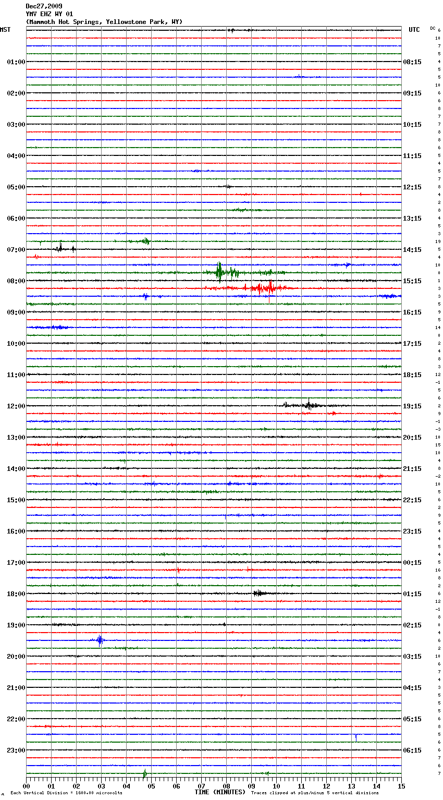Click the DC column header
This screenshot has height=800, width=443.
coord(433,28)
